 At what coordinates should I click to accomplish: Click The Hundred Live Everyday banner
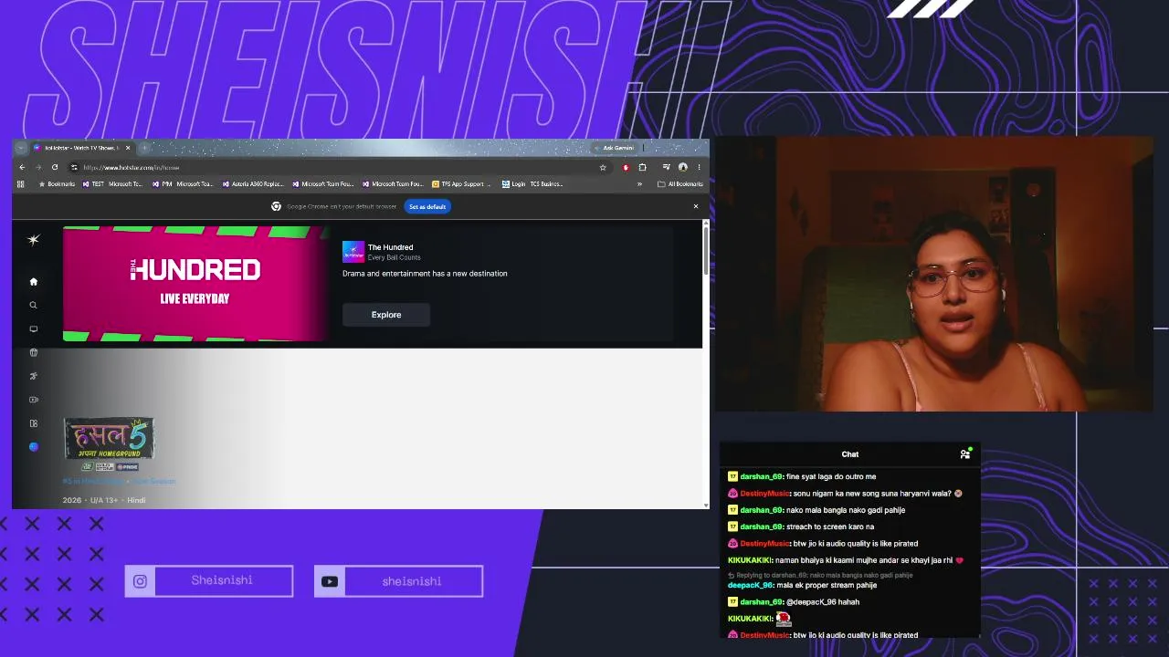[x=195, y=284]
